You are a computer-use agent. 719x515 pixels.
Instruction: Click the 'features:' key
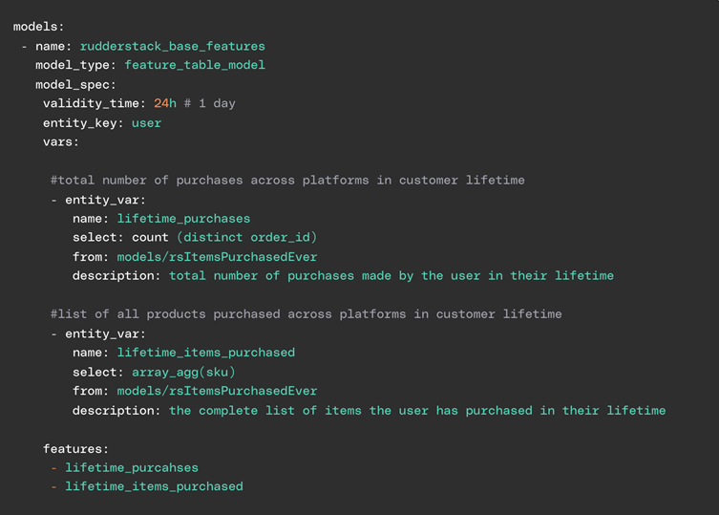click(x=75, y=449)
